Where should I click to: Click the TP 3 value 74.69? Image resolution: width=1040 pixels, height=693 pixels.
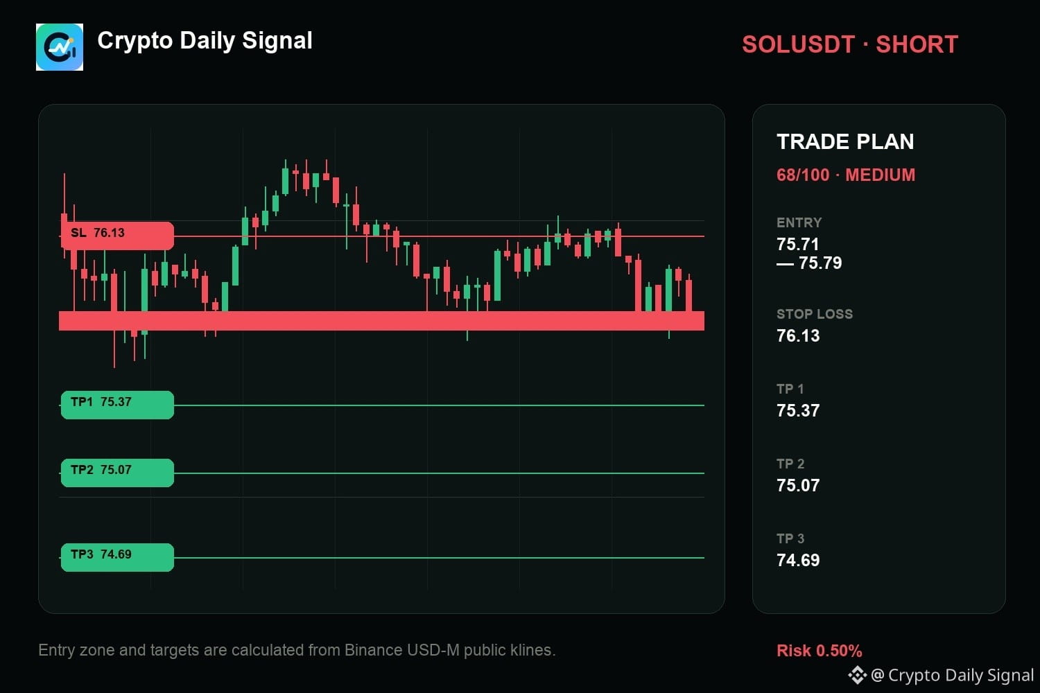pyautogui.click(x=798, y=560)
